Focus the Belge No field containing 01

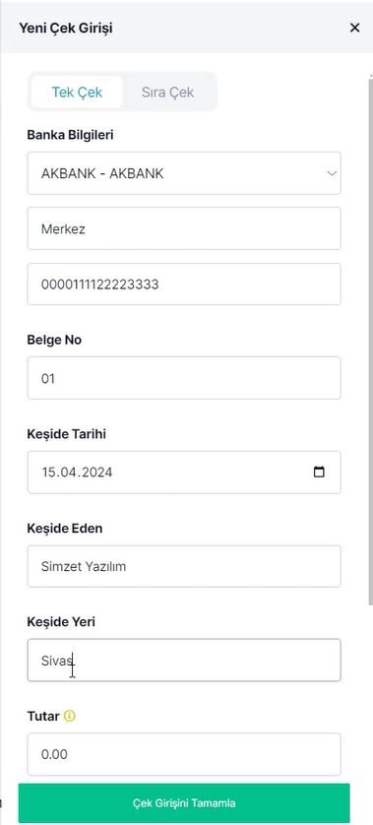tap(184, 378)
